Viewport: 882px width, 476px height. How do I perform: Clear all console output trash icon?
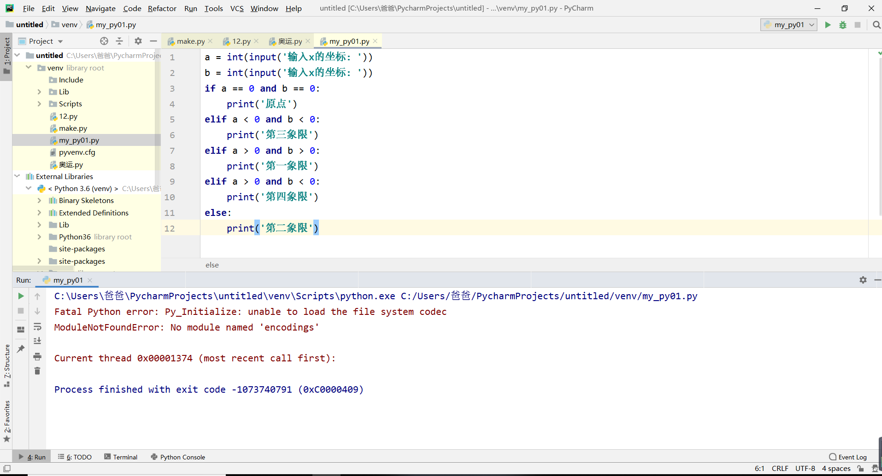point(37,371)
